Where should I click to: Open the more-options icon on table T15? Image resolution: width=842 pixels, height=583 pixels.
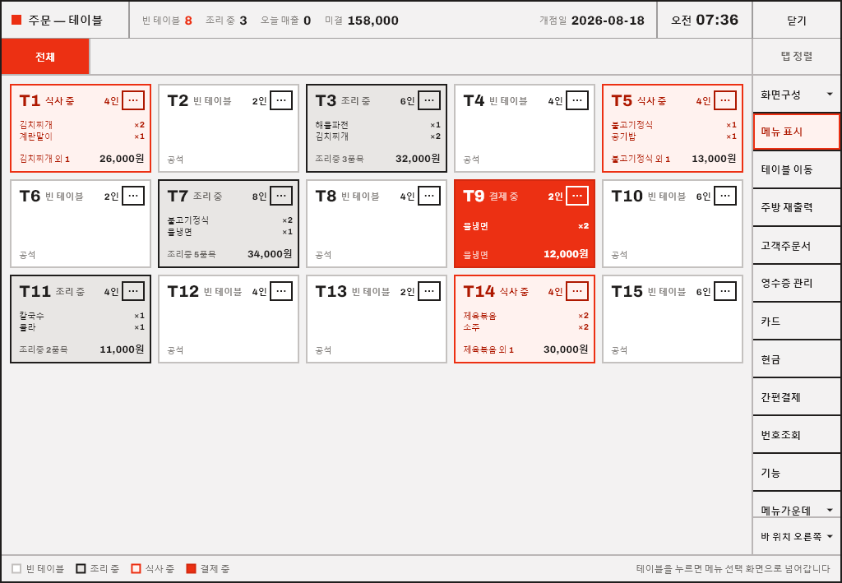point(725,291)
